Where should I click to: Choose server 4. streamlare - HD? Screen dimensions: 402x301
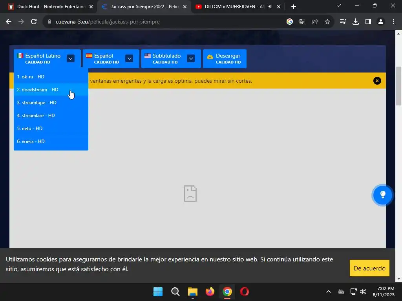click(x=51, y=116)
